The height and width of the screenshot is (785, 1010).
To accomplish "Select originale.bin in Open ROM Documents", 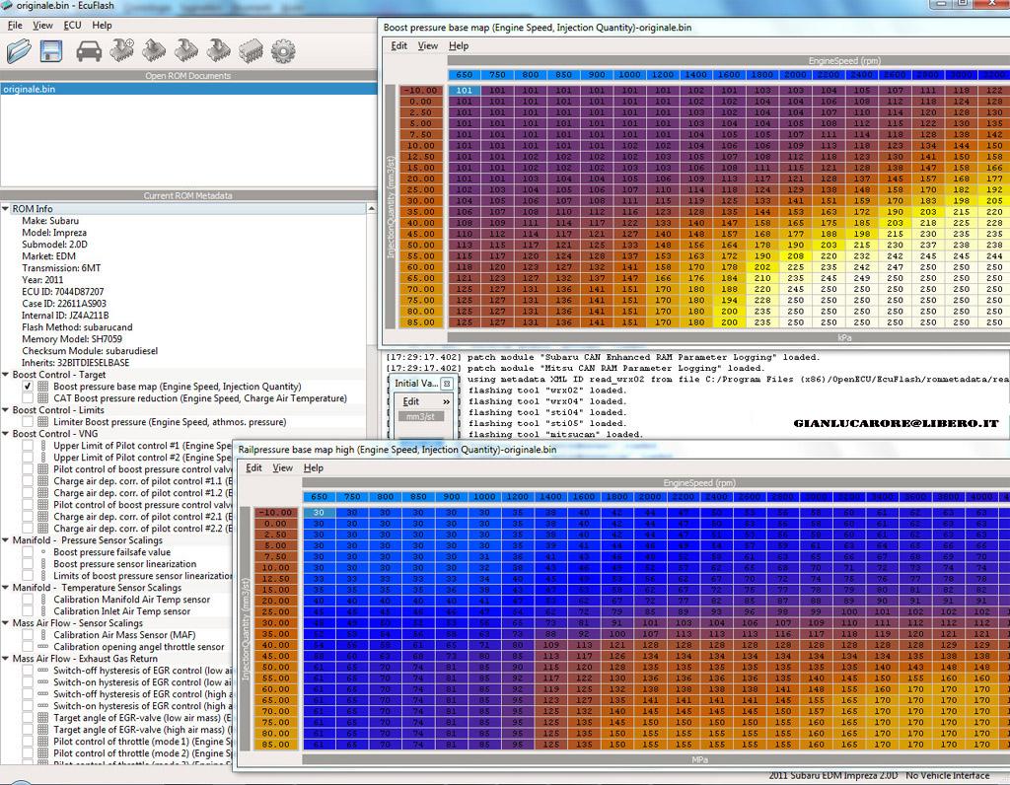I will [30, 89].
